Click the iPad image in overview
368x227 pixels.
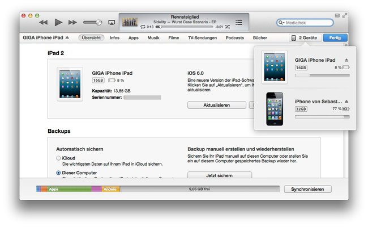[70, 84]
